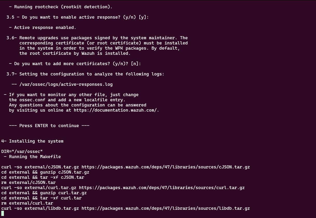
Task: Click the libdb.tar.gz download URL
Action: pos(166,208)
